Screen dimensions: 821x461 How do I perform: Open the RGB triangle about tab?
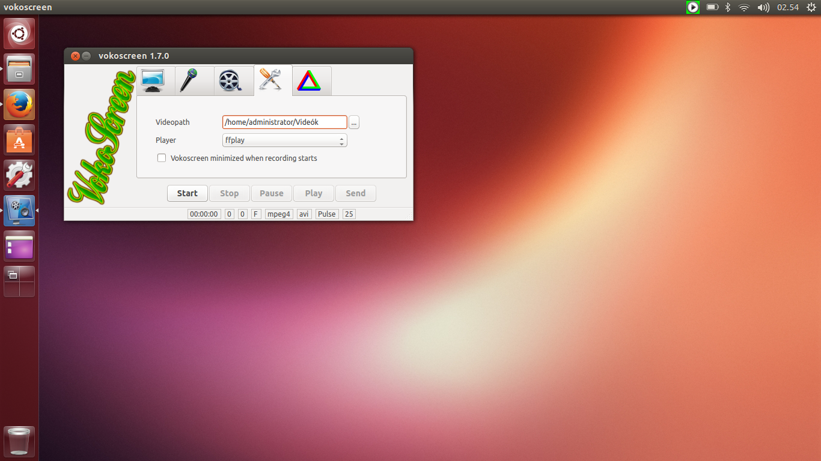312,80
